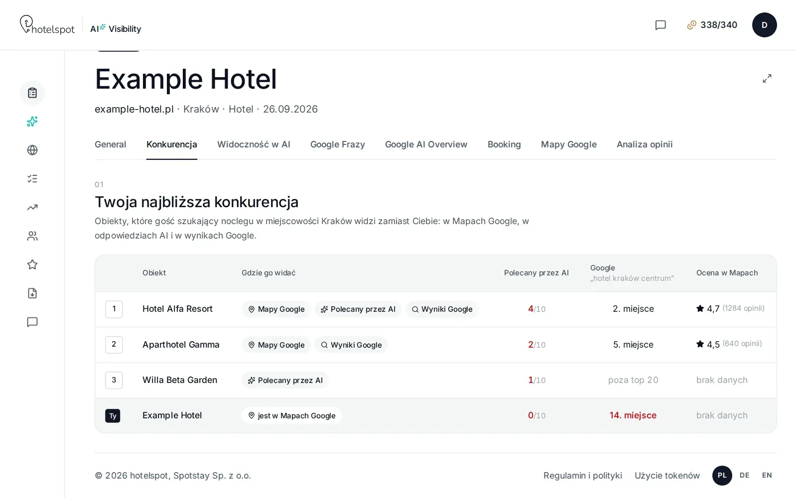
Task: Open the users icon in sidebar
Action: 32,236
